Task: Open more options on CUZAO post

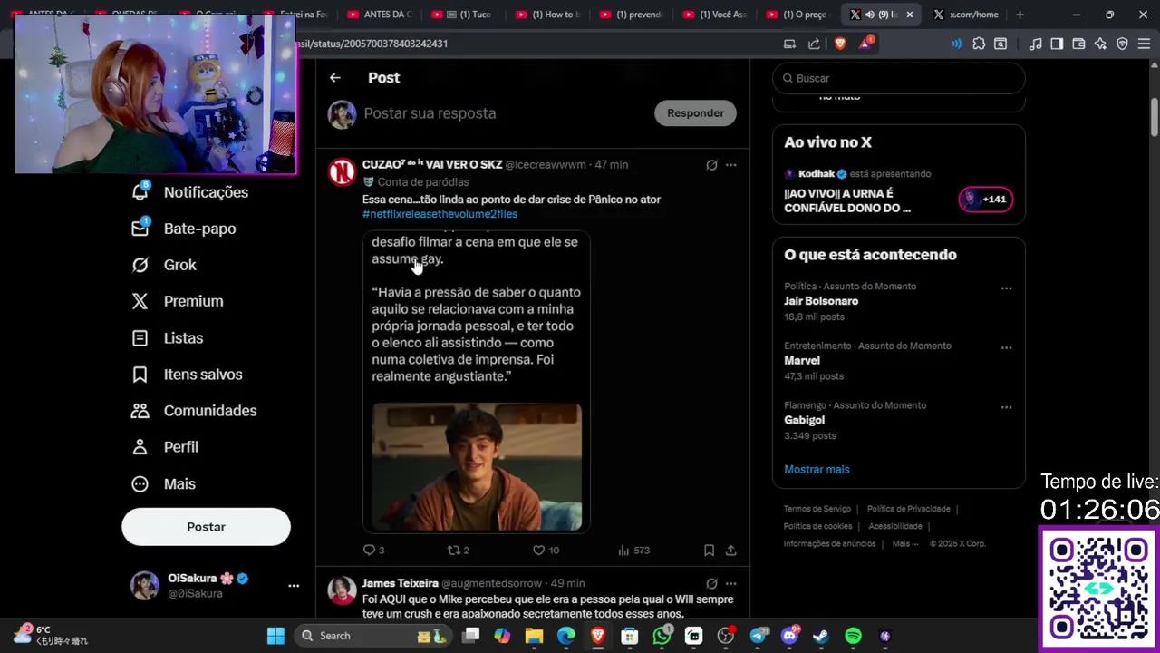Action: point(730,165)
